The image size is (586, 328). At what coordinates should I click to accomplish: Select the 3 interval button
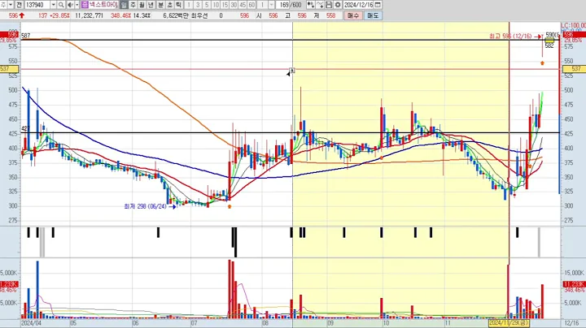[x=198, y=5]
